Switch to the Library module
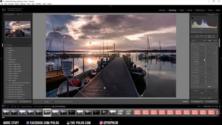 point(162,10)
